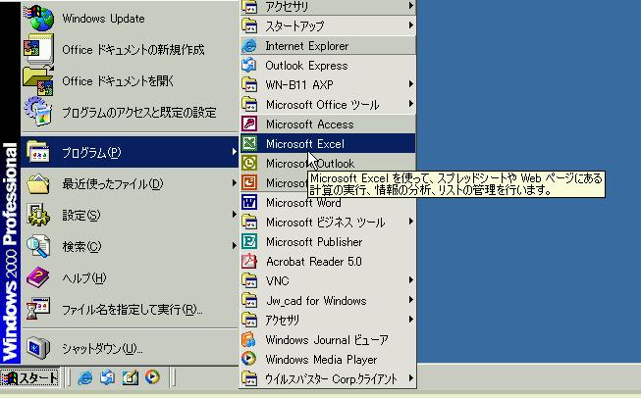Launch Outlook Express from the quick launch bar
Image resolution: width=641 pixels, height=398 pixels.
[x=108, y=377]
